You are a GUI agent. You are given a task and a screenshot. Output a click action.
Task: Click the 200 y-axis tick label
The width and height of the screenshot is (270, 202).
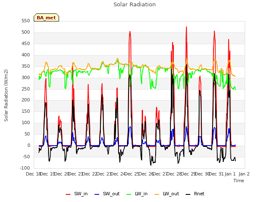[x=26, y=100]
